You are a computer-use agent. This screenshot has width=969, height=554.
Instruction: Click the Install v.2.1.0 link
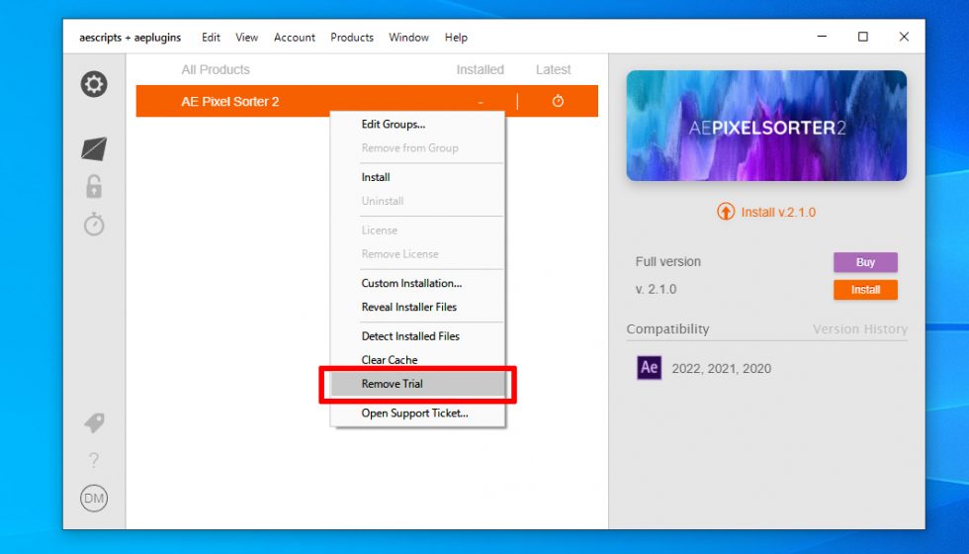click(767, 212)
